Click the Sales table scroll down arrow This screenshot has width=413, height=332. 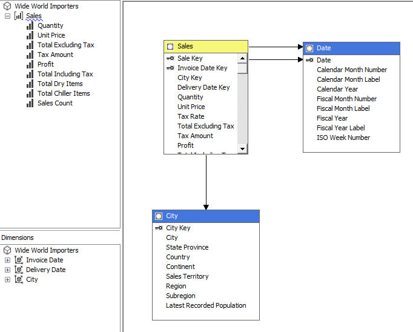(x=242, y=148)
